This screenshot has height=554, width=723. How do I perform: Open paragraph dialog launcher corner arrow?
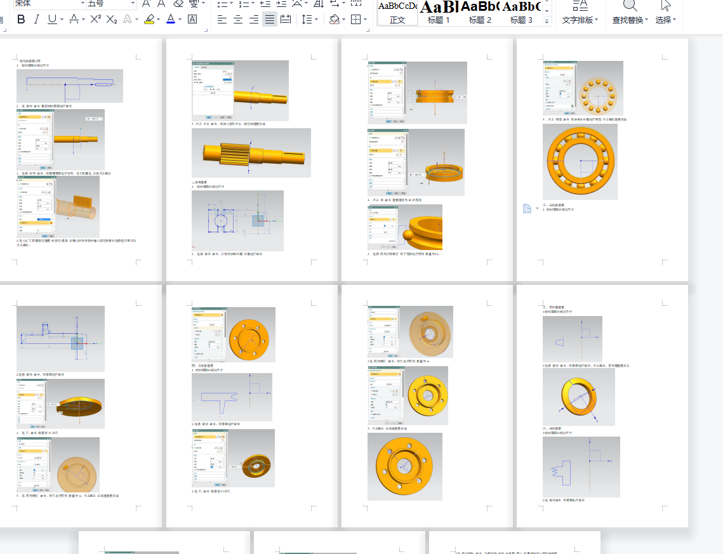pyautogui.click(x=368, y=30)
